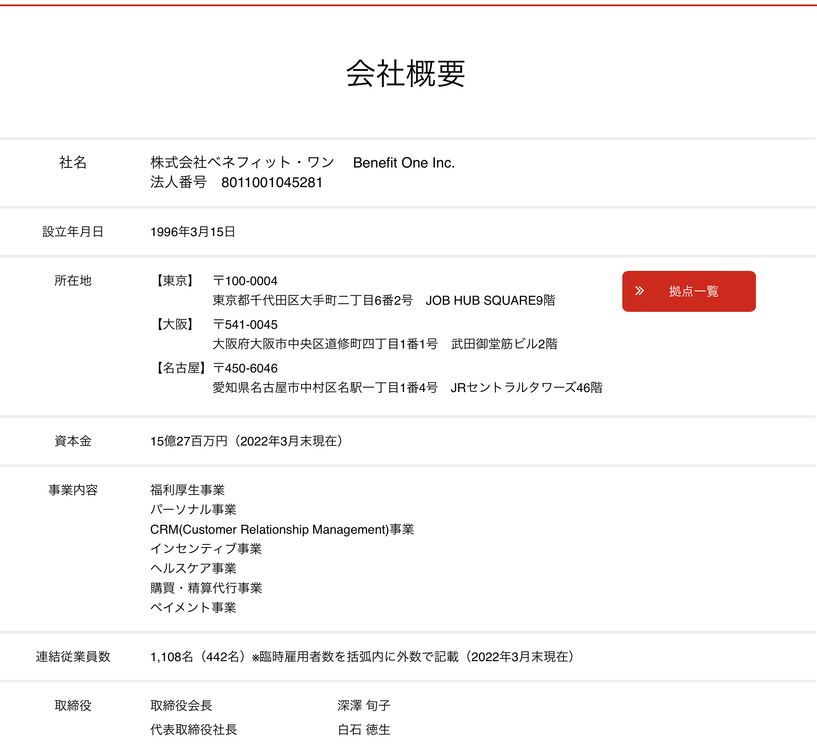
Task: Select the 連結従業員数 row label
Action: click(x=73, y=657)
